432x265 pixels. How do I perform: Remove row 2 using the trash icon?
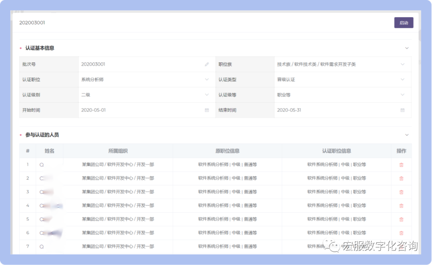tap(401, 179)
